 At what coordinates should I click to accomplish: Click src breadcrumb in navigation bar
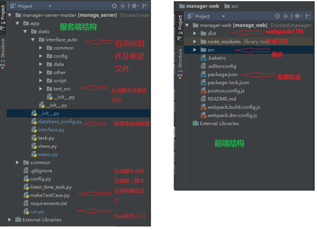(231, 6)
